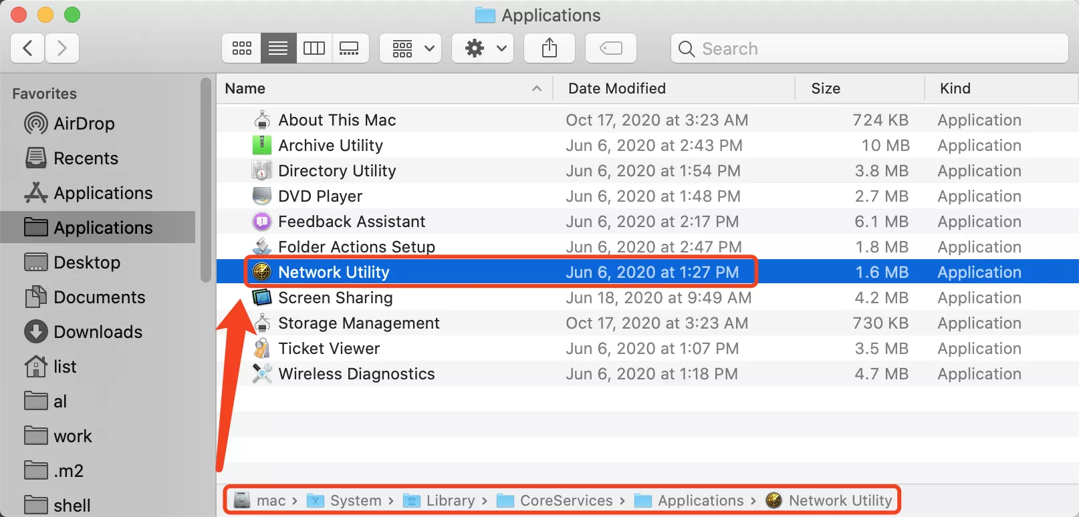Switch to column view
The image size is (1079, 517).
pyautogui.click(x=314, y=48)
